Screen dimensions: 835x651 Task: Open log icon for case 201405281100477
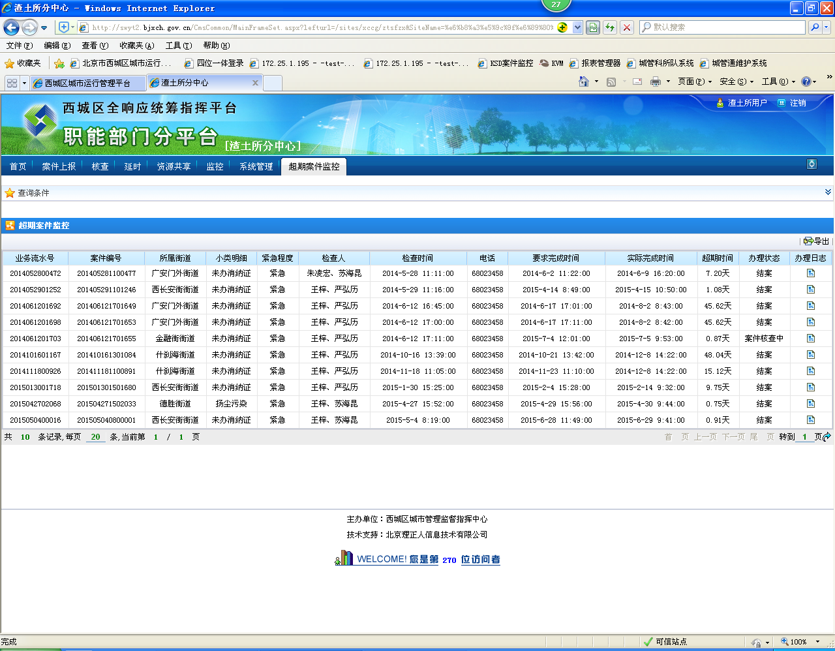click(x=811, y=273)
